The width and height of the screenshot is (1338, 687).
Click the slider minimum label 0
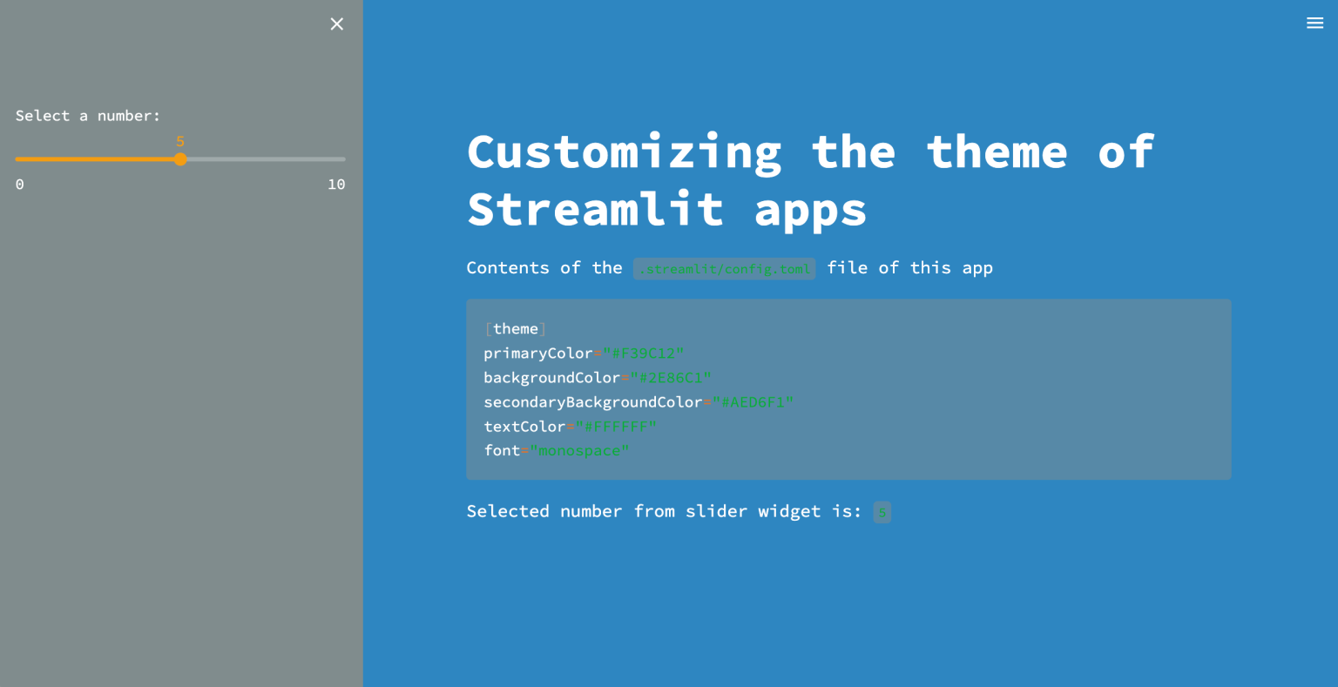point(19,185)
